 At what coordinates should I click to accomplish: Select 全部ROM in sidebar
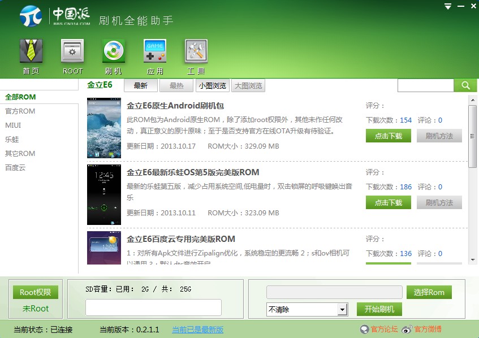(x=20, y=97)
